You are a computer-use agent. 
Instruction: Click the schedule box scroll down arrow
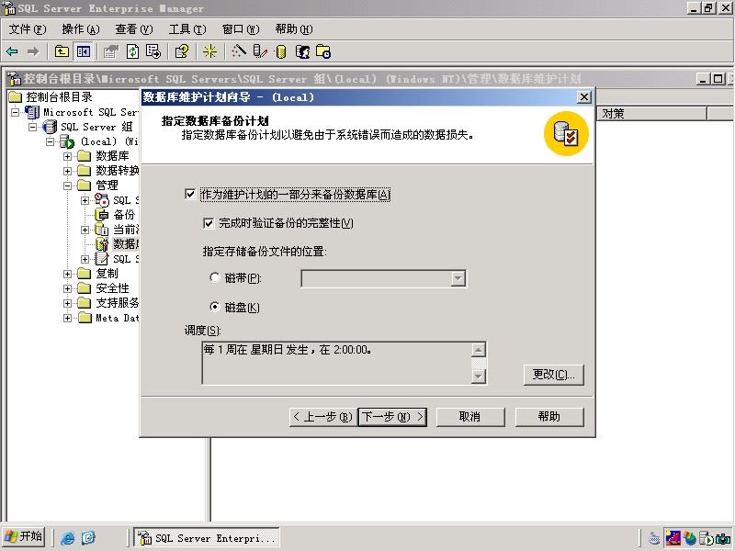click(478, 377)
